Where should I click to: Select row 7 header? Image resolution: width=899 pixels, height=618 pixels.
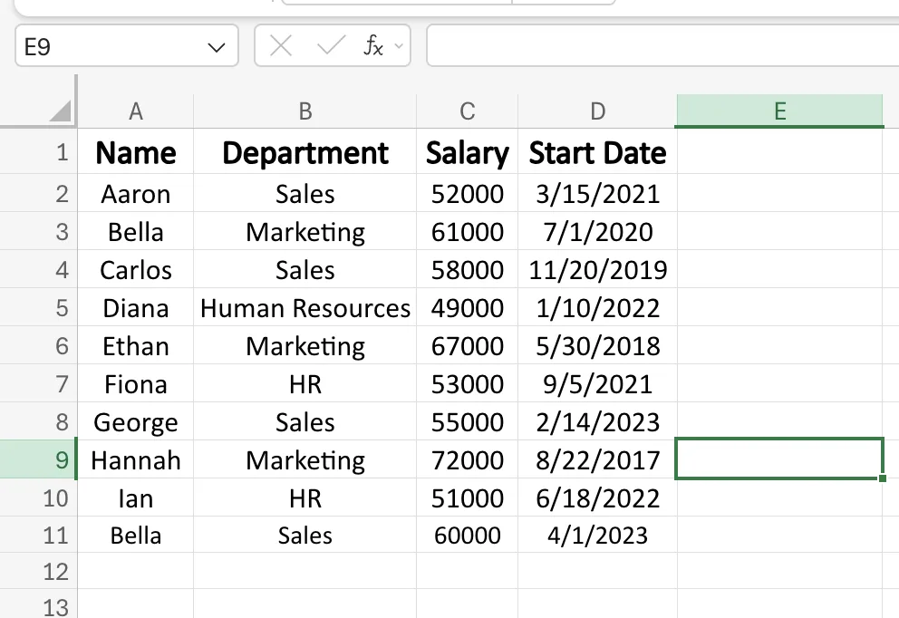(x=38, y=383)
